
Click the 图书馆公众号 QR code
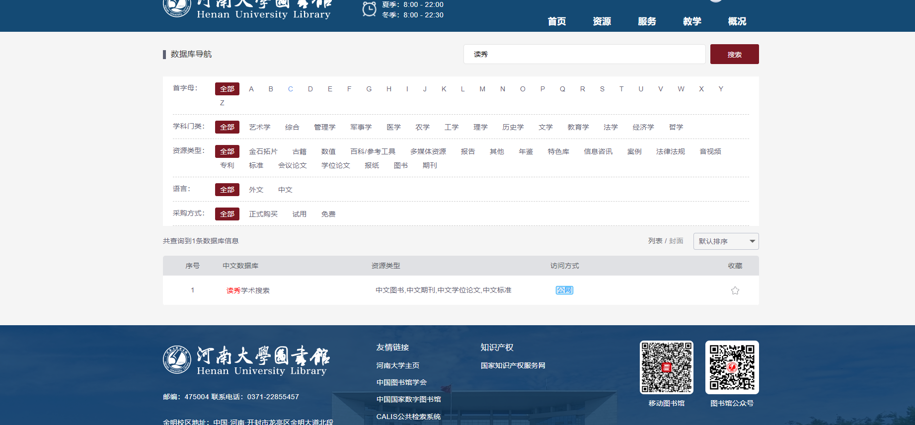(732, 367)
